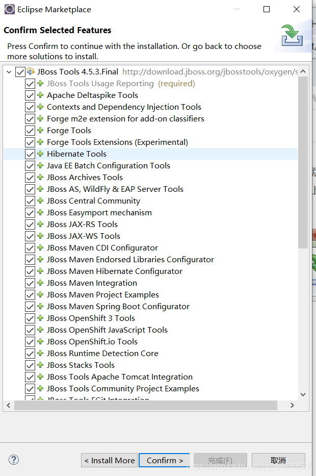The height and width of the screenshot is (476, 316).
Task: Click the plus icon beside Apache Deltaspike Tools
Action: (x=40, y=95)
